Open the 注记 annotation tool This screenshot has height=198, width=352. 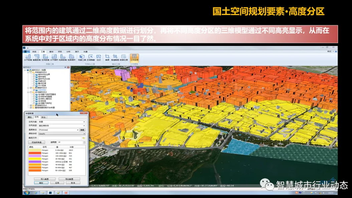[99, 58]
